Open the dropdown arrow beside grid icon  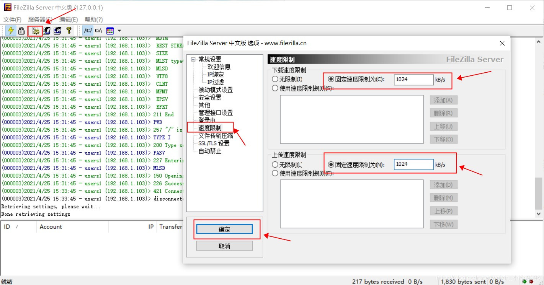[119, 31]
